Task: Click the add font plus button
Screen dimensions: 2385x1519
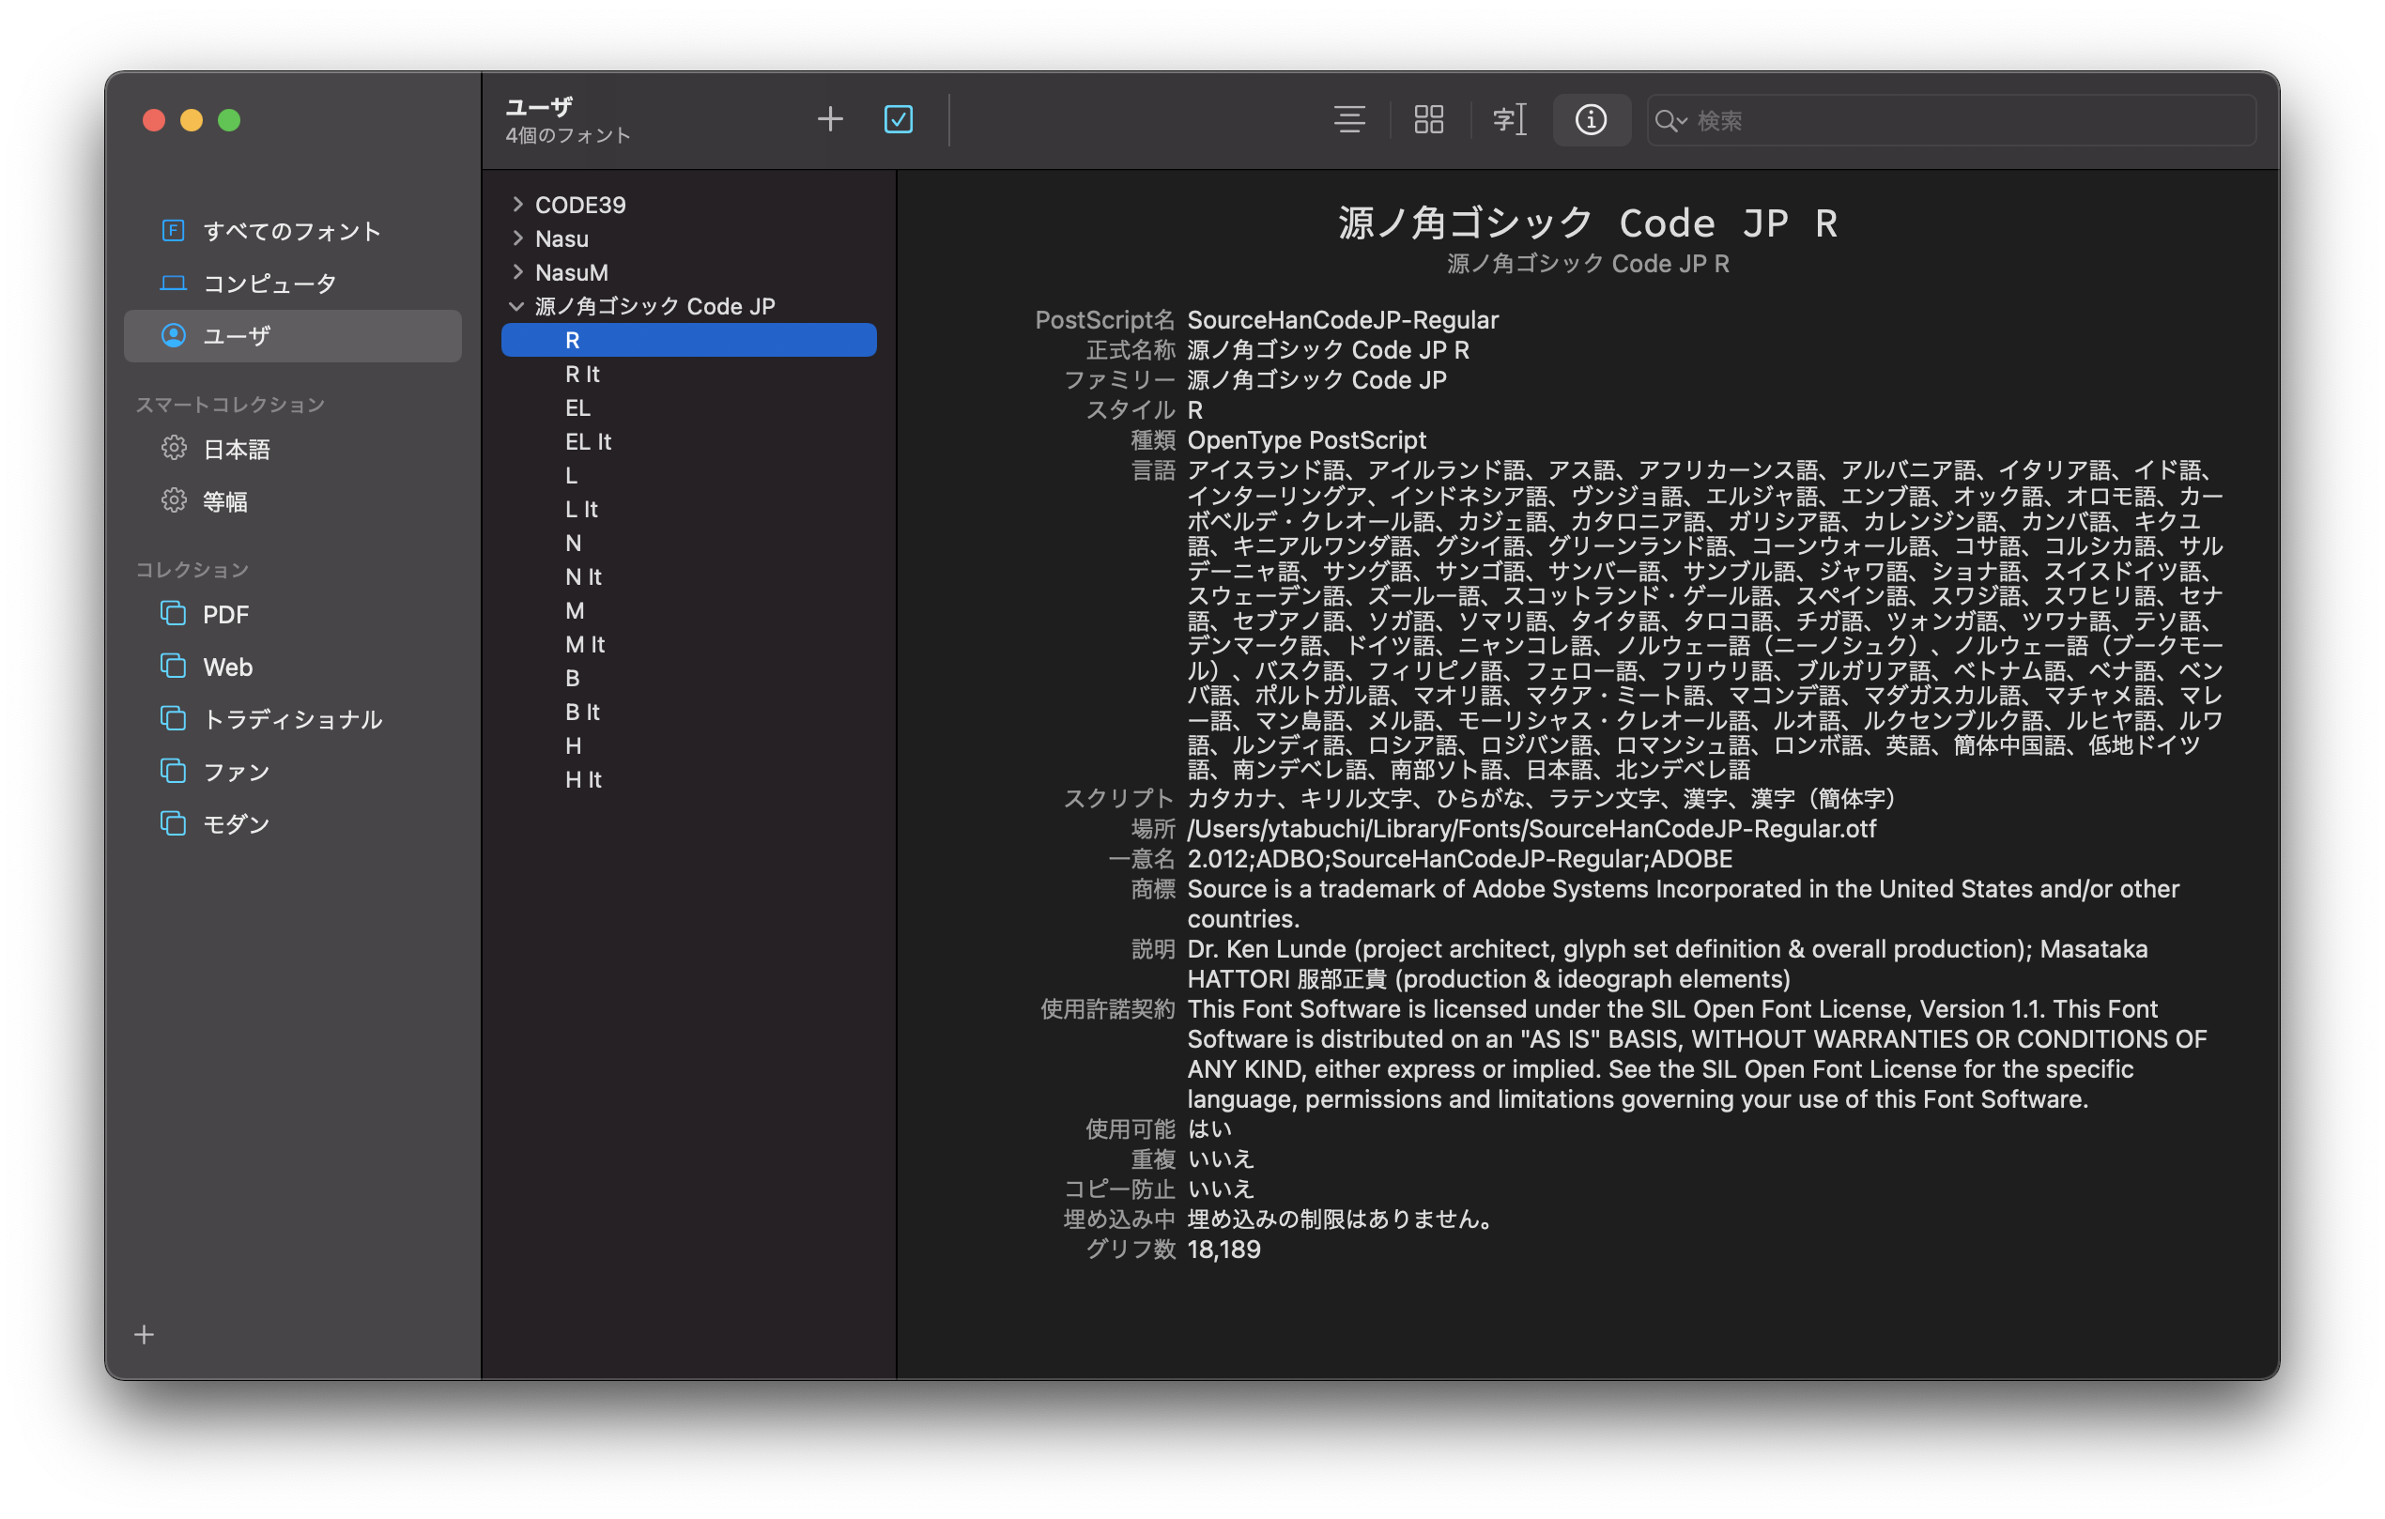Action: tap(830, 120)
